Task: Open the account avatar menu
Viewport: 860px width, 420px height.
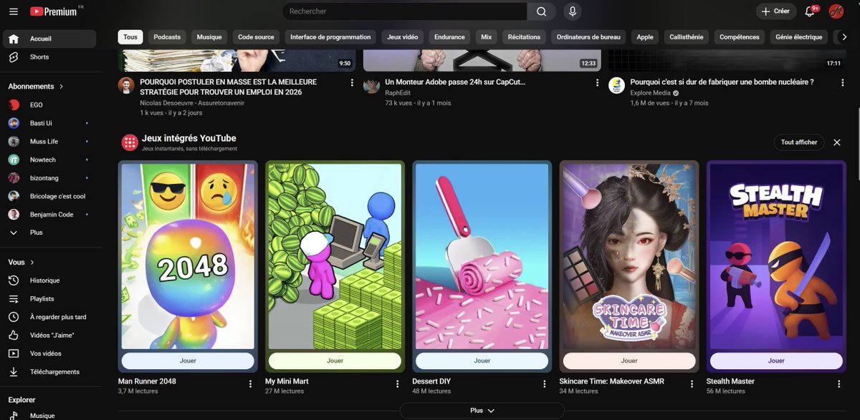Action: click(x=836, y=11)
